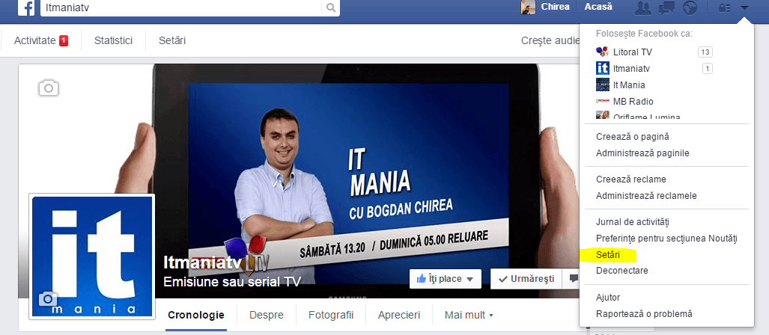This screenshot has height=335, width=769.
Task: Open the messages chat icon
Action: (666, 8)
